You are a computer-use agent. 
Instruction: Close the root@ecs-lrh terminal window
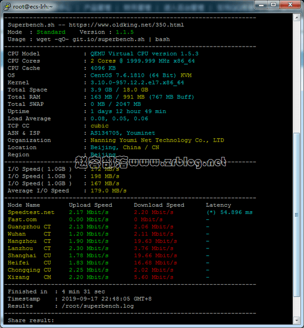pos(290,4)
